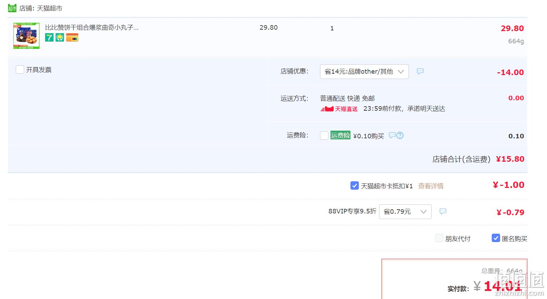The width and height of the screenshot is (547, 299).
Task: Tick the 朋友代付 checkbox
Action: (x=439, y=238)
